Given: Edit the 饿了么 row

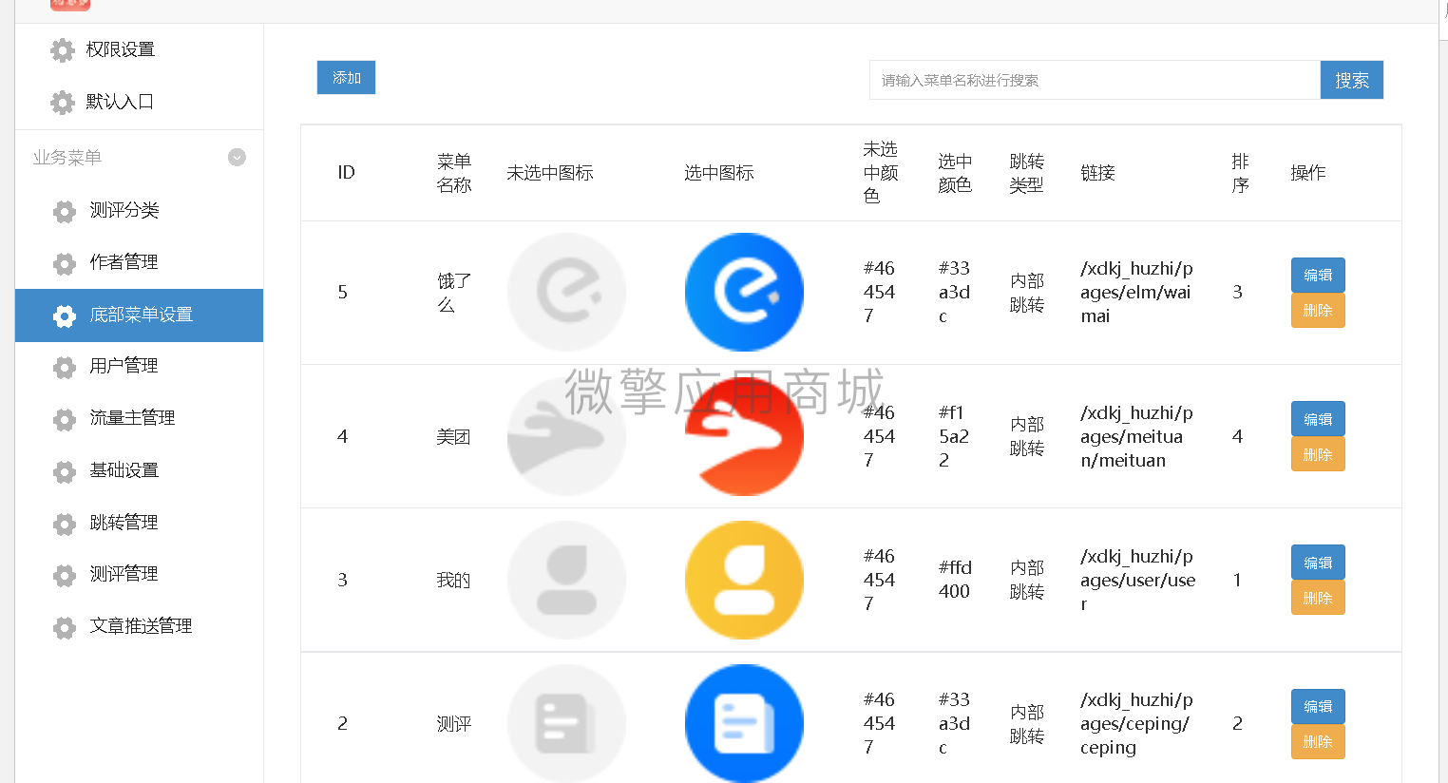Looking at the screenshot, I should coord(1318,275).
